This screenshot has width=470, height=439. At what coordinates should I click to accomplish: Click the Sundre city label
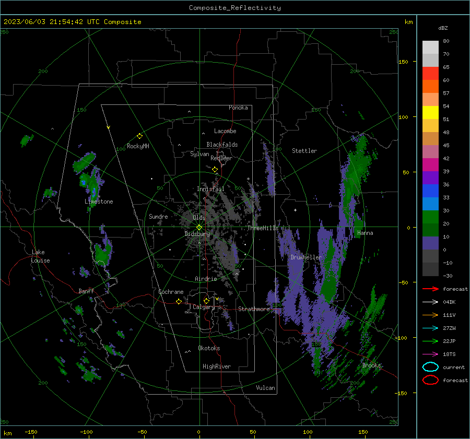click(158, 216)
